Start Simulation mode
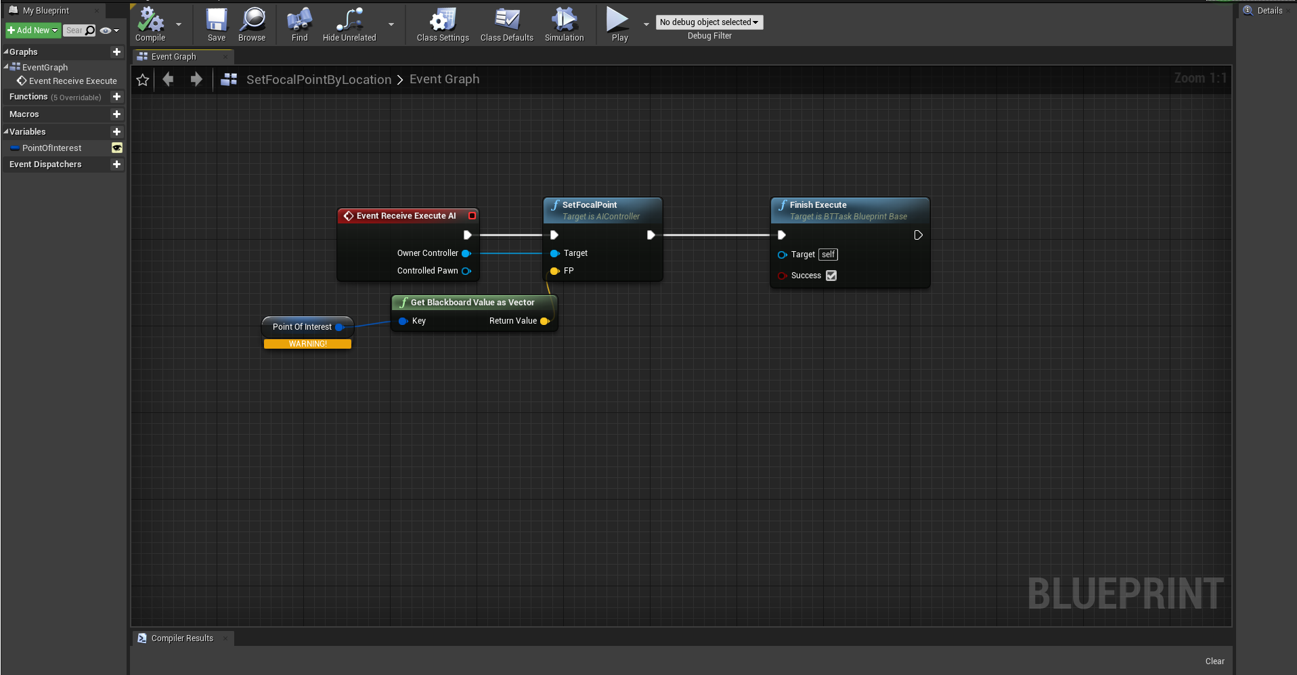Image resolution: width=1297 pixels, height=675 pixels. pos(564,24)
